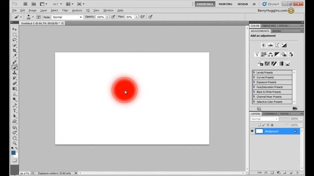Open the brush Mode dropdown
The image size is (314, 176).
pos(67,17)
